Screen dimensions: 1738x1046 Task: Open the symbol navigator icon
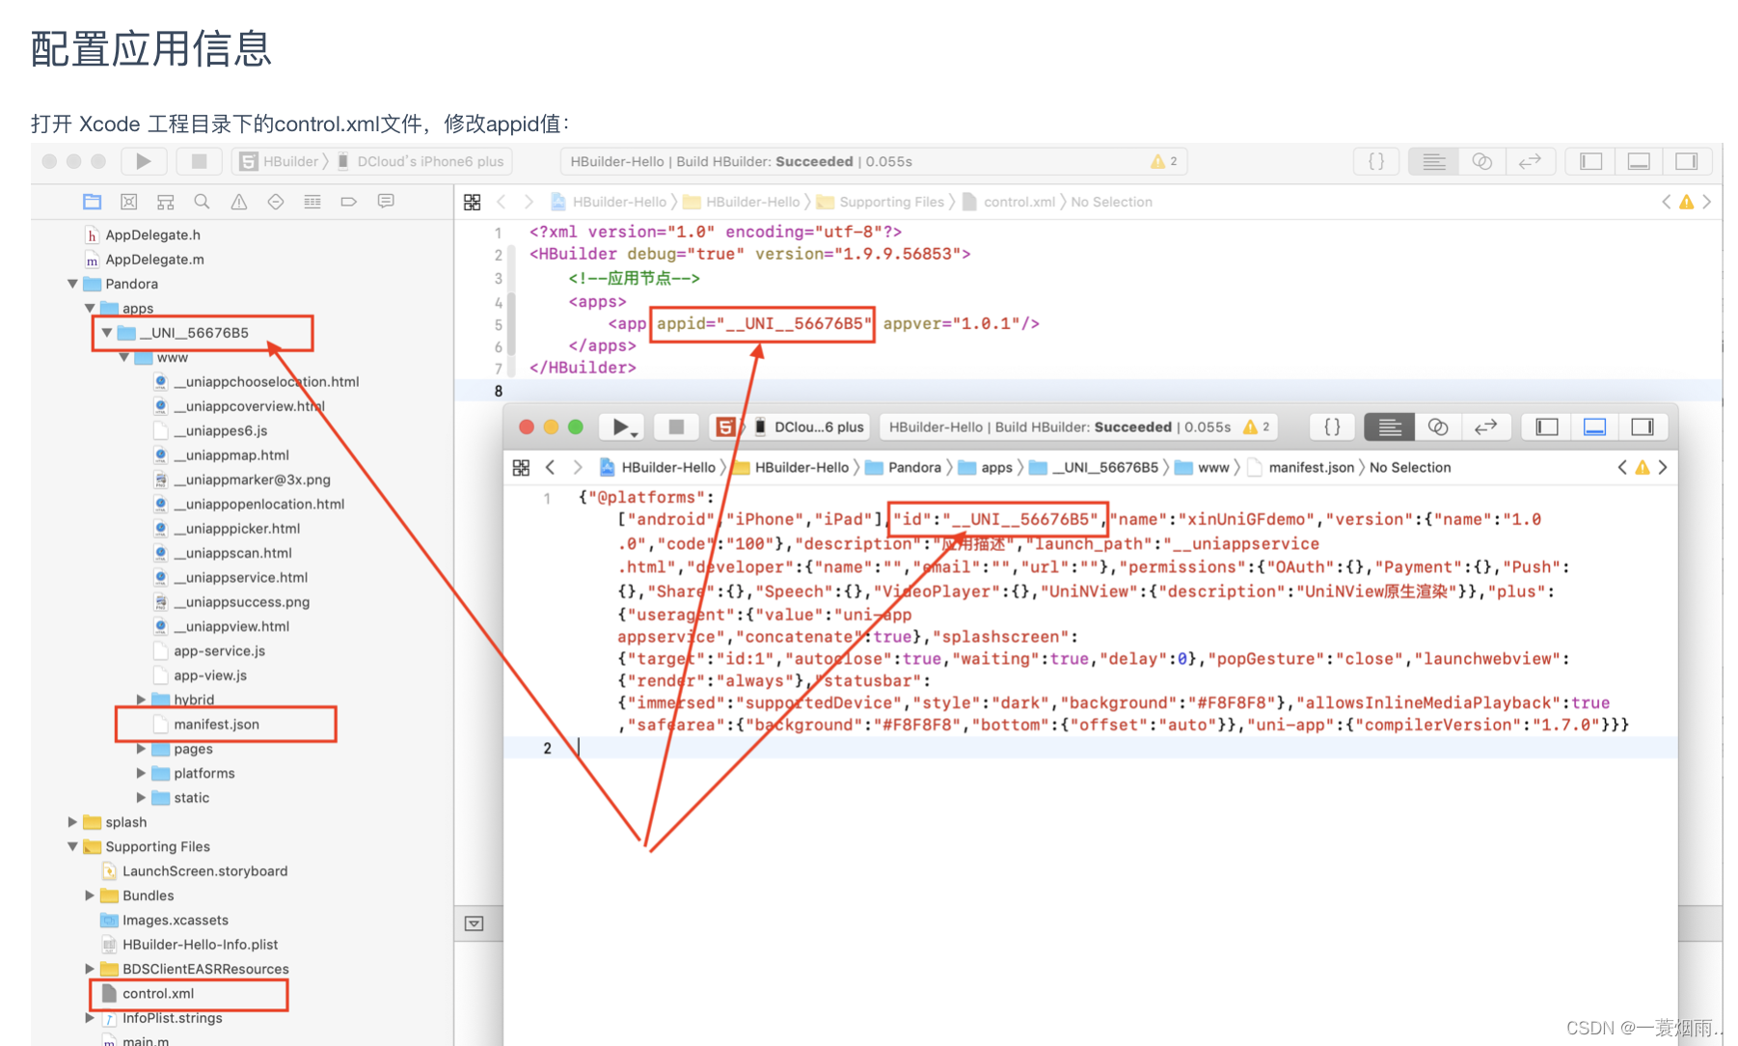(x=166, y=202)
